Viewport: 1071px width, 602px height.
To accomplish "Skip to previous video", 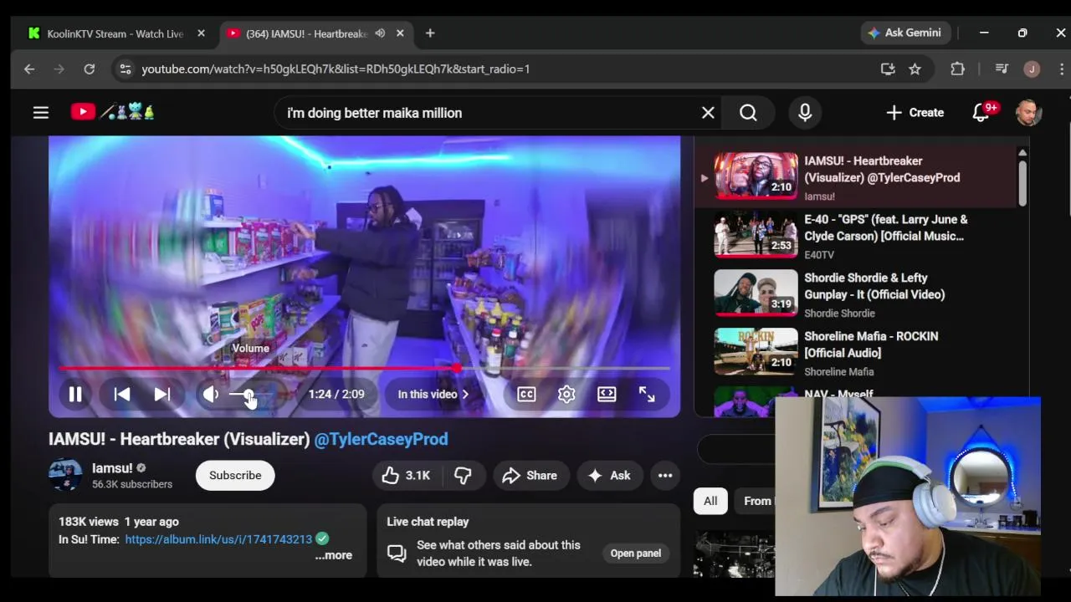I will 122,395.
